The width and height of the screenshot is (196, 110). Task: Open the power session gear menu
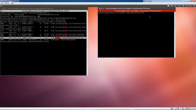(194, 6)
